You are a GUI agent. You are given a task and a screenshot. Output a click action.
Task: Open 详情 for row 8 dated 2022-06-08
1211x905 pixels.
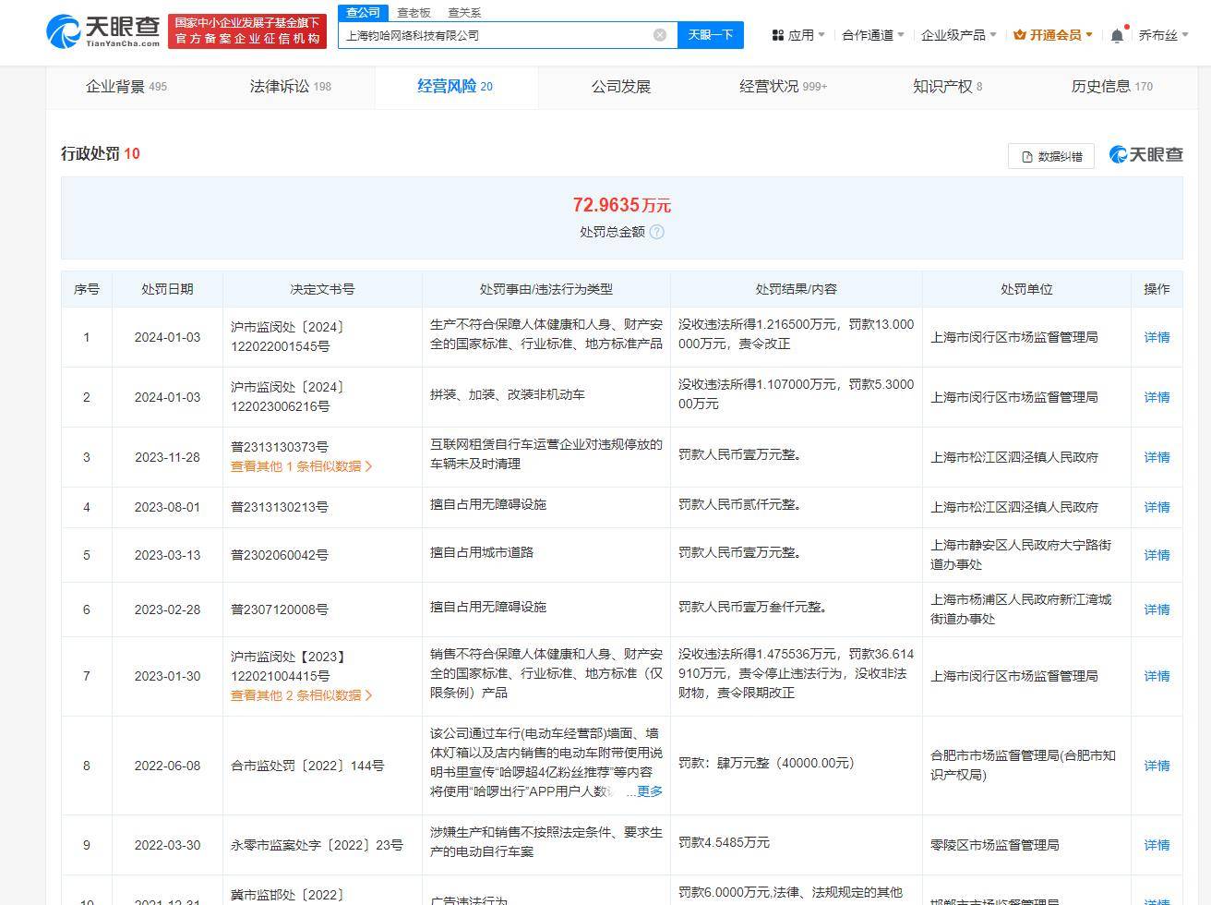(x=1157, y=766)
